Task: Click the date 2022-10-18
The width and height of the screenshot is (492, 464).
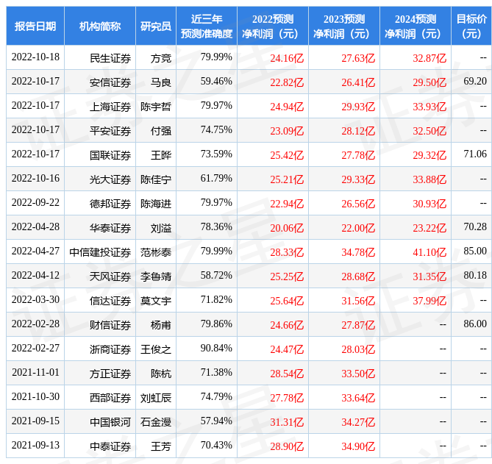Action: 35,57
